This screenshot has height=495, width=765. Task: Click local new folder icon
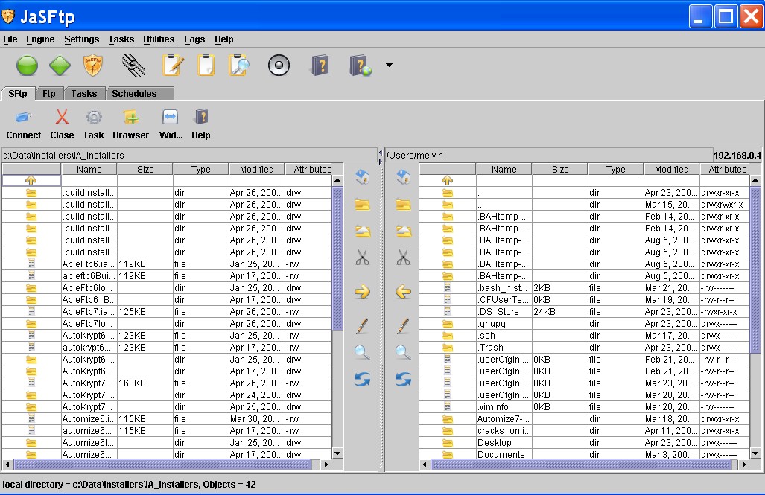click(362, 204)
